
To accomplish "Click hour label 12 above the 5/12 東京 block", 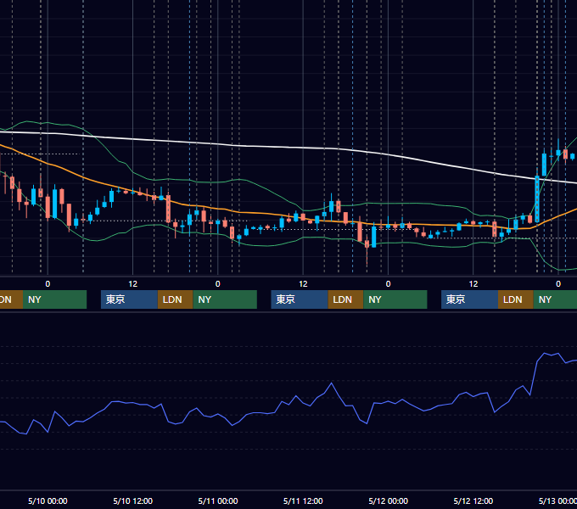I will tap(473, 283).
